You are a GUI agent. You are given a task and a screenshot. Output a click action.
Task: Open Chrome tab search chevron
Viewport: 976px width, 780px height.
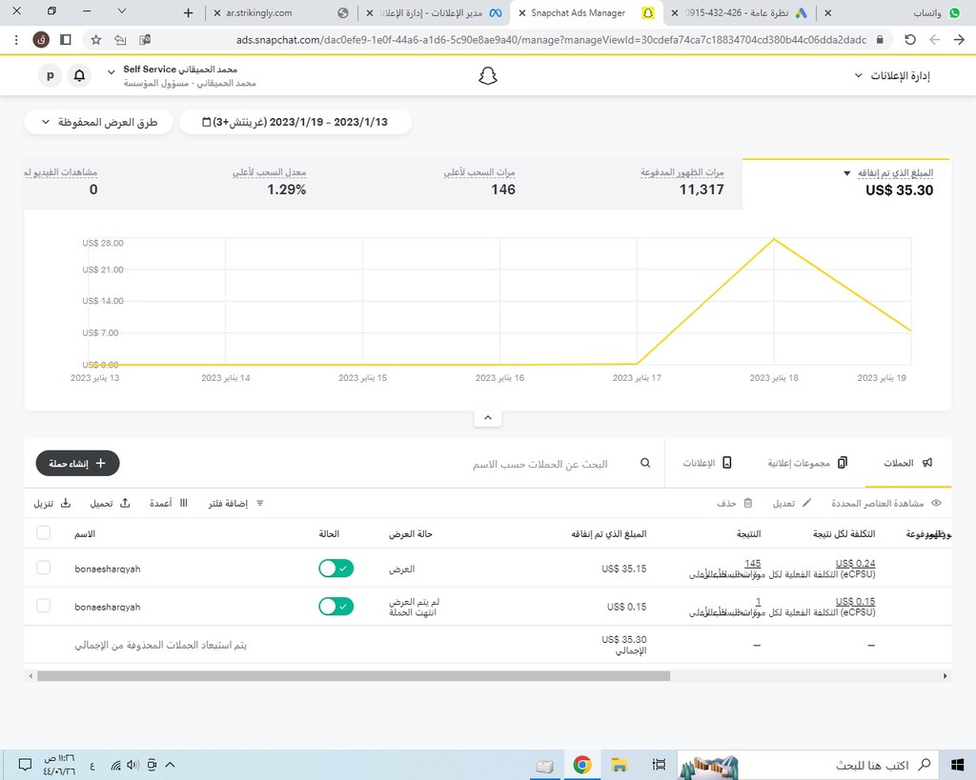(122, 10)
